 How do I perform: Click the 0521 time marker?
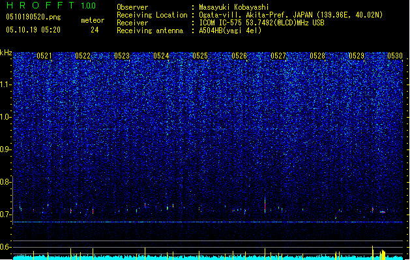(44, 56)
